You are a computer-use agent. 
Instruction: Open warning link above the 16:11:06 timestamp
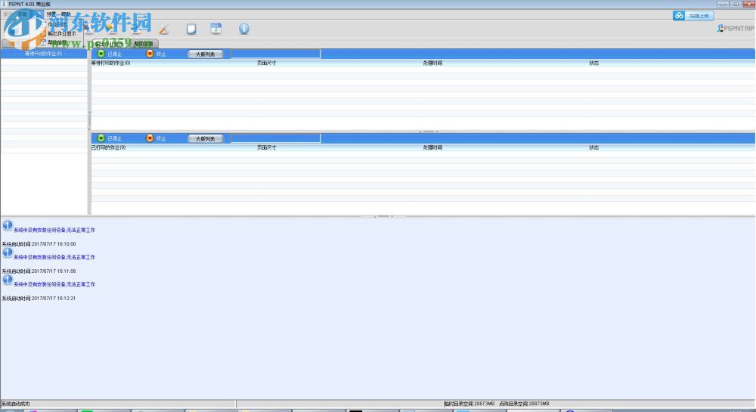54,257
